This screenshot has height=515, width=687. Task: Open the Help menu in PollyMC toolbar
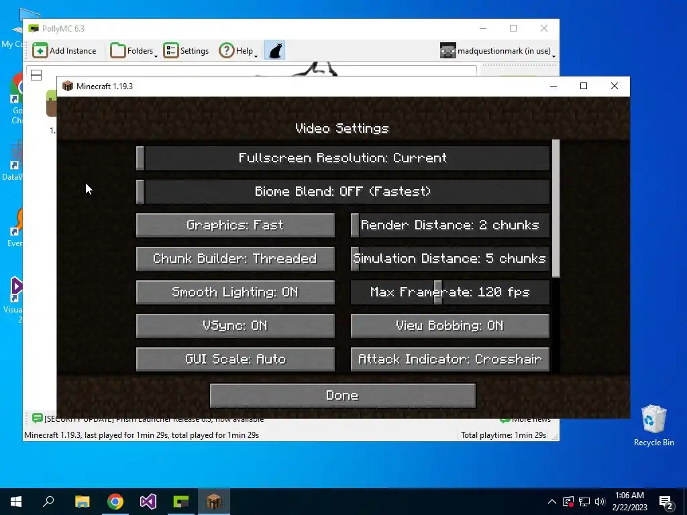(238, 51)
